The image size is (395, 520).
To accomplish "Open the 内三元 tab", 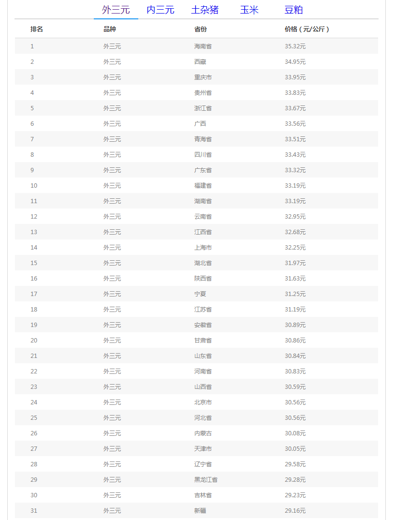I will [x=161, y=10].
